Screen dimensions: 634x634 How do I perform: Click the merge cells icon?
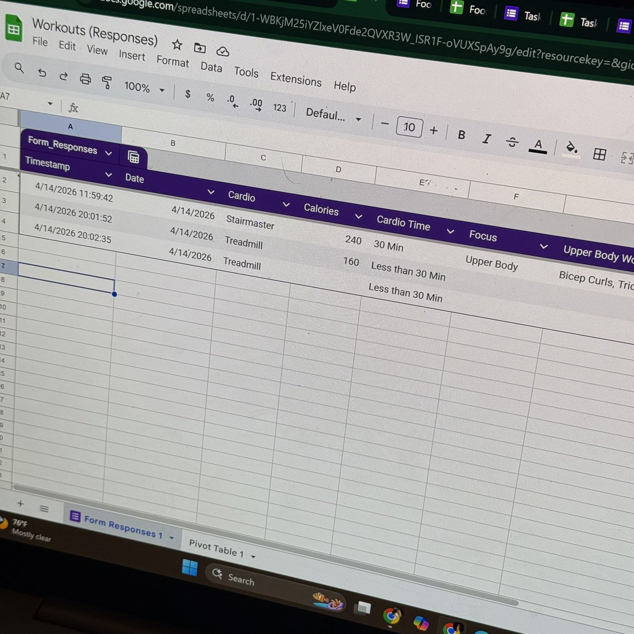point(627,157)
